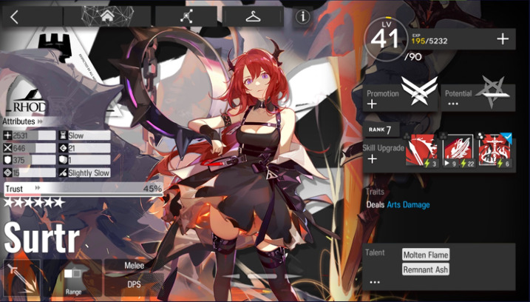Click the Potential star emblem

coord(492,91)
